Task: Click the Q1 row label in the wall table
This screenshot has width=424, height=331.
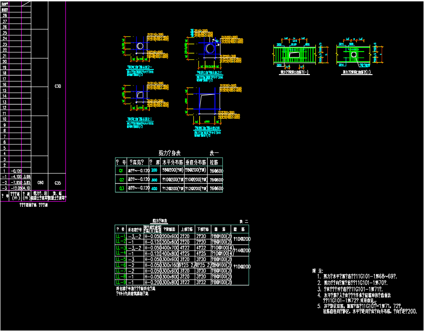Action: pos(122,170)
